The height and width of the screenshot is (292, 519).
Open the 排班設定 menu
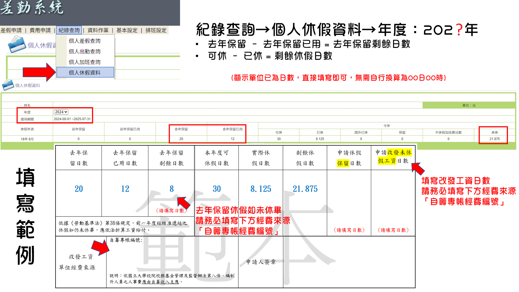pyautogui.click(x=156, y=30)
